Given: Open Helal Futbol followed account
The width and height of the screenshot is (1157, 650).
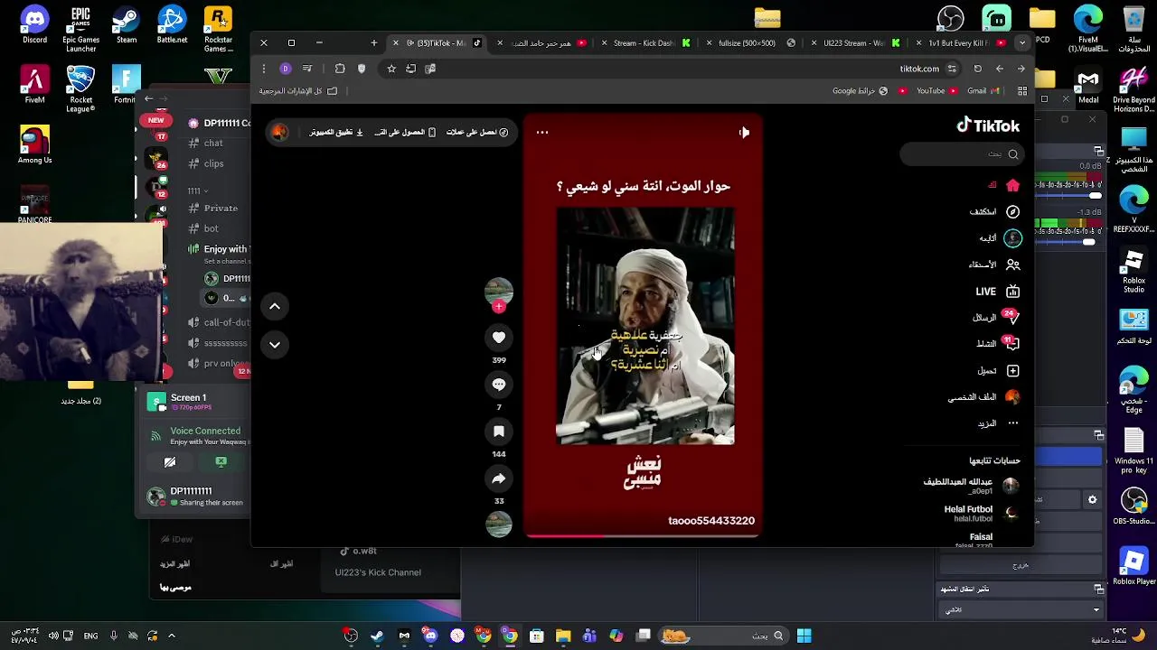Looking at the screenshot, I should (981, 513).
